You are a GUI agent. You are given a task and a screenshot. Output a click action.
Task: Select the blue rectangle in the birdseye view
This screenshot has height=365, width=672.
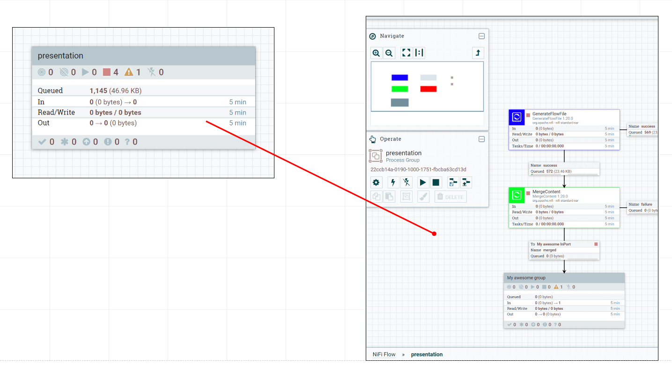[399, 78]
